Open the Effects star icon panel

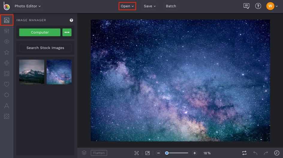[x=7, y=52]
